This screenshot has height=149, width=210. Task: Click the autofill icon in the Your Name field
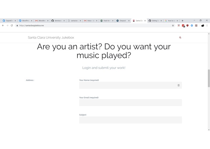click(x=179, y=85)
